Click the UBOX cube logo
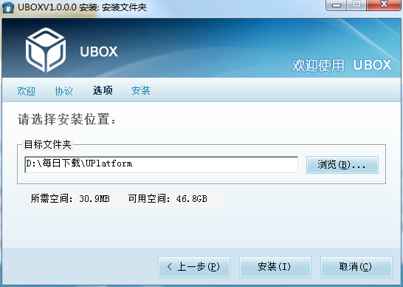 tap(46, 50)
